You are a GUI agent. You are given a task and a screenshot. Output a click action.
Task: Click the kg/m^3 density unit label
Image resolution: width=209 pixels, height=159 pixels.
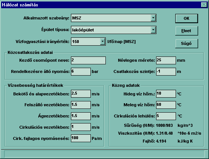[185, 125]
